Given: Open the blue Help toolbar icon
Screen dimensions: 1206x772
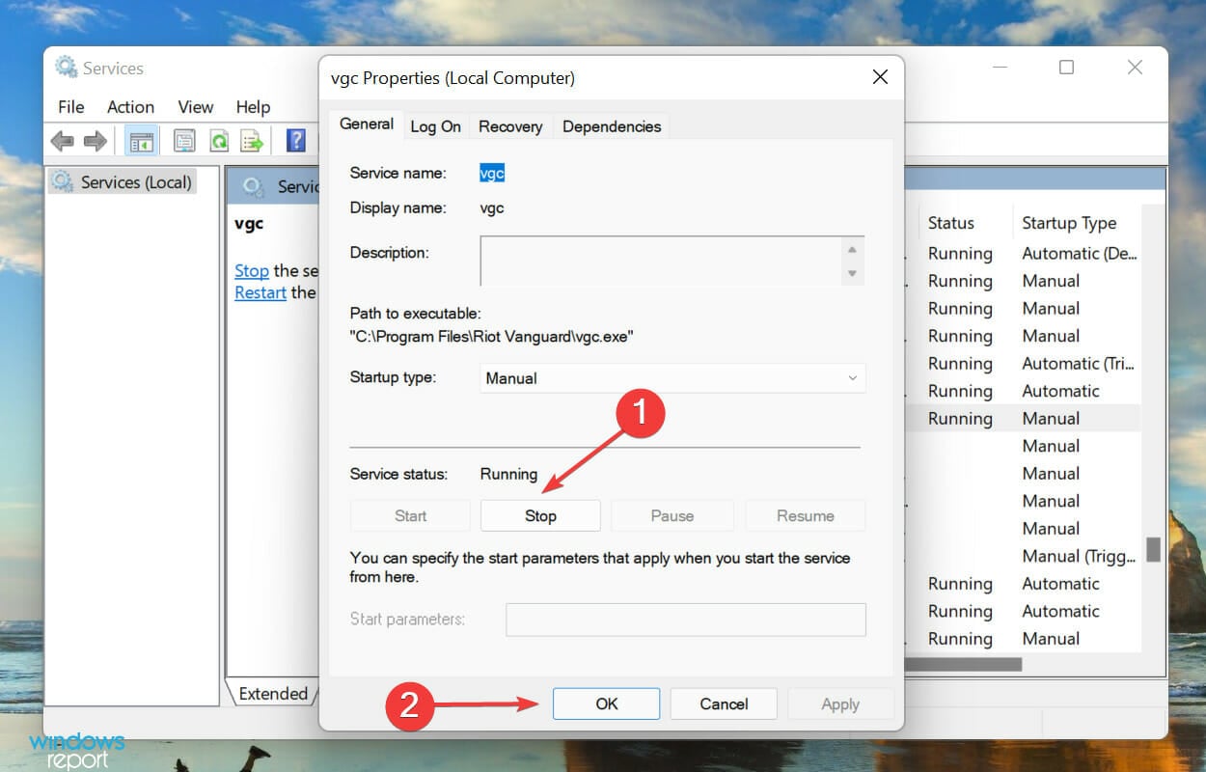Looking at the screenshot, I should [x=296, y=142].
